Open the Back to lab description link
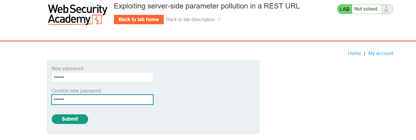The height and width of the screenshot is (140, 416). pos(191,20)
